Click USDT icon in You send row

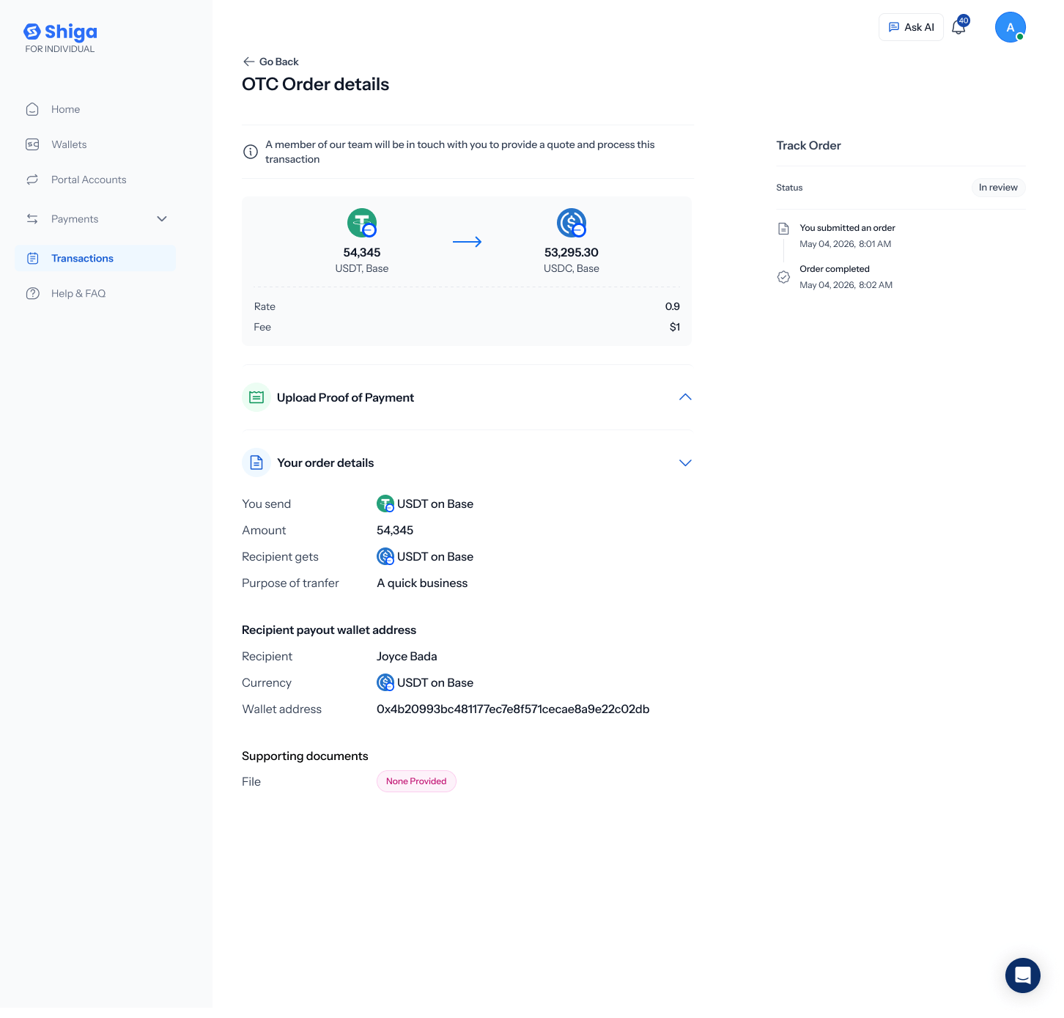(x=385, y=504)
